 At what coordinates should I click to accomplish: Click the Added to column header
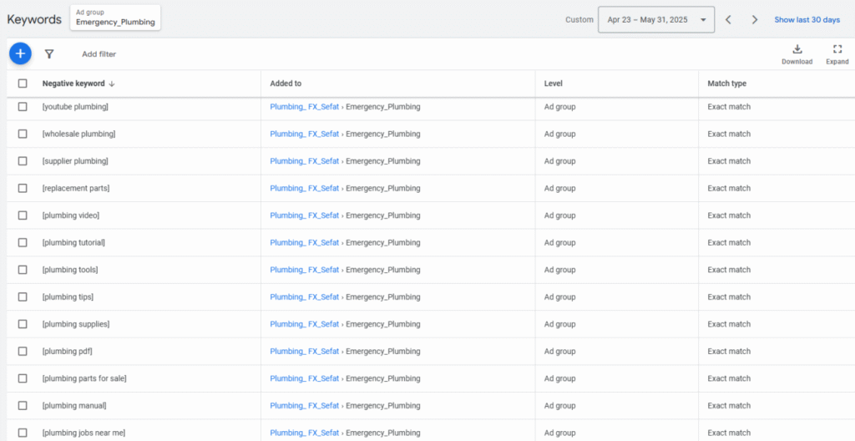(x=286, y=84)
